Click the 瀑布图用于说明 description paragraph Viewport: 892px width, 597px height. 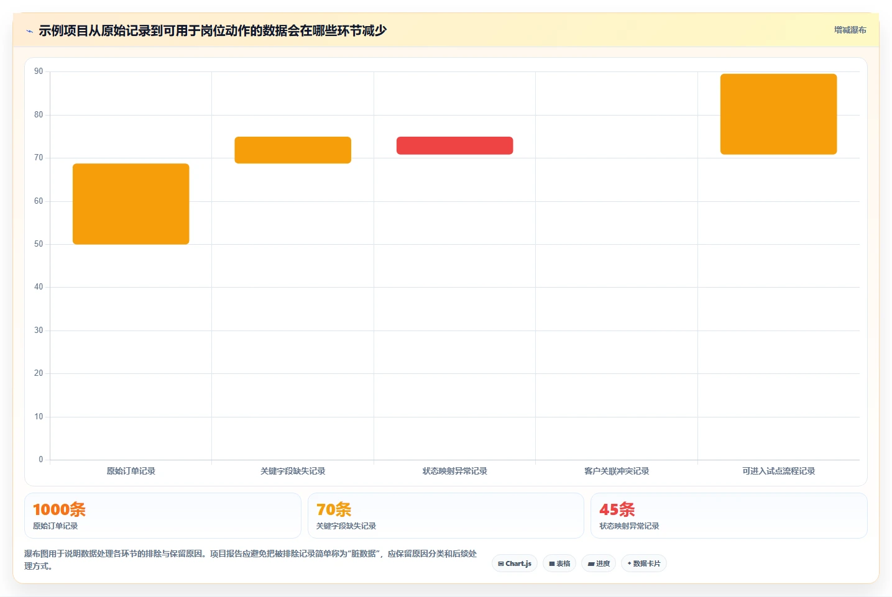click(x=251, y=560)
